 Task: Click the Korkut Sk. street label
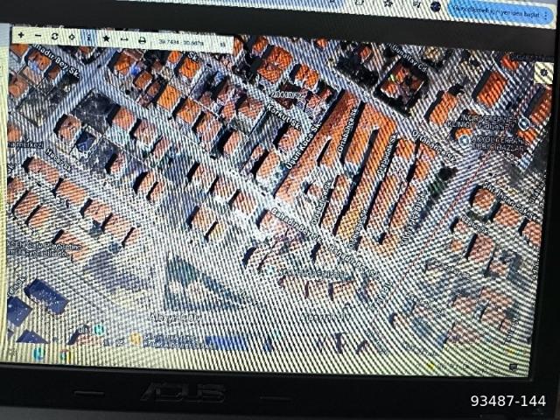[283, 116]
